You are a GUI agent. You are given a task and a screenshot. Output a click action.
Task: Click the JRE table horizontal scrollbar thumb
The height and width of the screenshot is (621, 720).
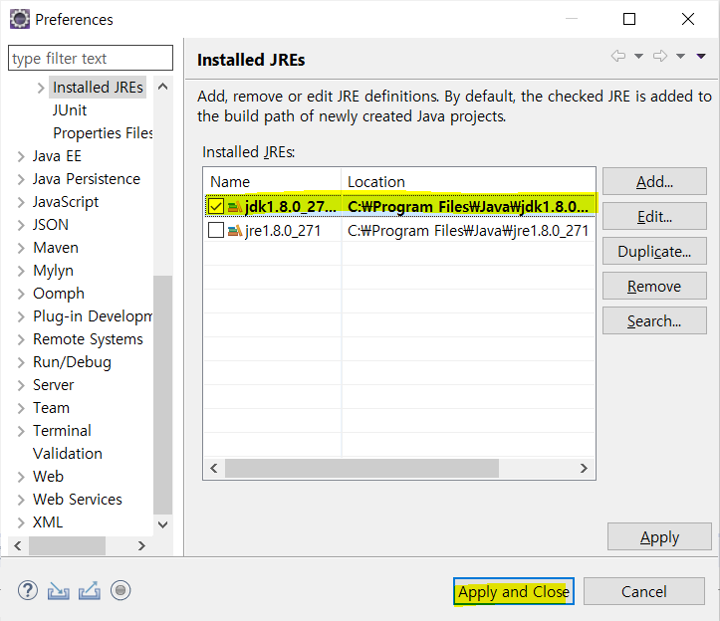click(361, 468)
